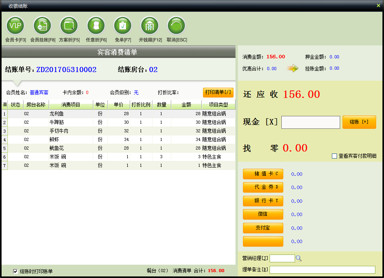Image resolution: width=384 pixels, height=278 pixels.
Task: Select the 牛蹄筋 row
Action: tap(118, 122)
